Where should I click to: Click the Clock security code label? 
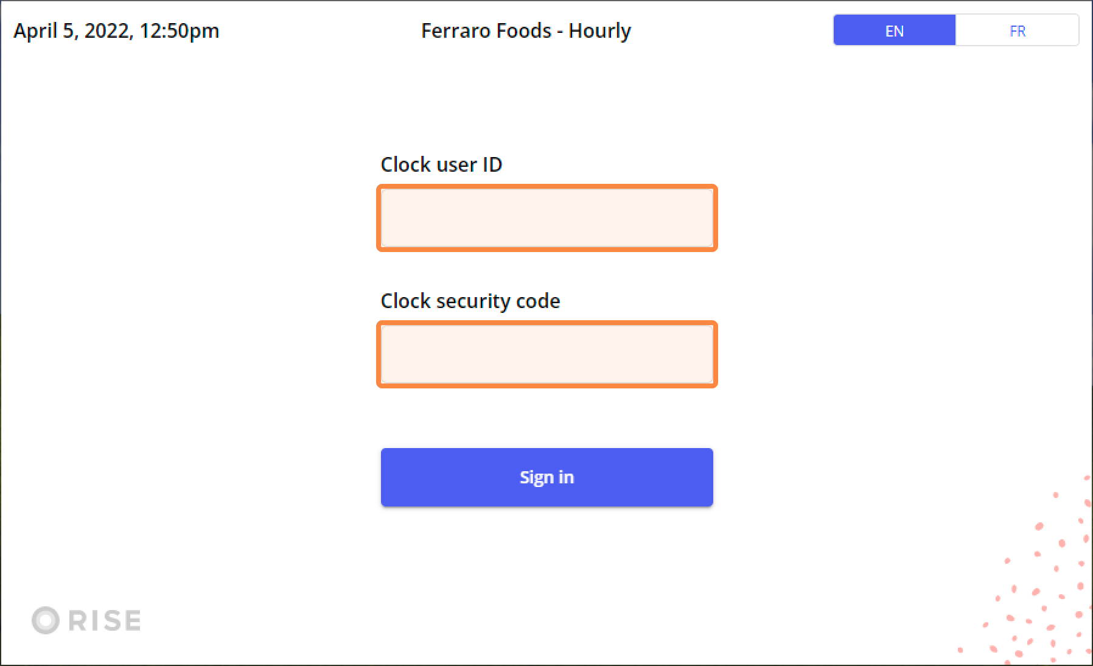tap(470, 301)
